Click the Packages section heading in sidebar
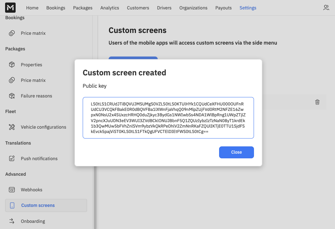 (x=15, y=49)
